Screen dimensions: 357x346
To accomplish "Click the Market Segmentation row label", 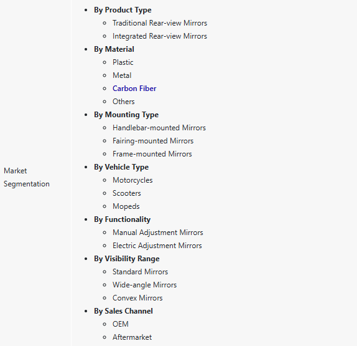I will (x=27, y=177).
